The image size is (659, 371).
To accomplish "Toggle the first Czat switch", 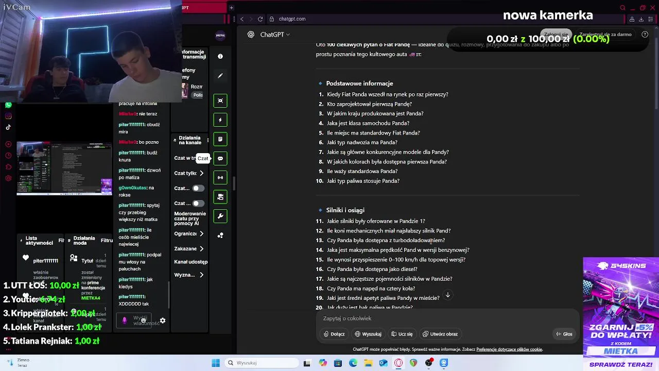I will (198, 188).
